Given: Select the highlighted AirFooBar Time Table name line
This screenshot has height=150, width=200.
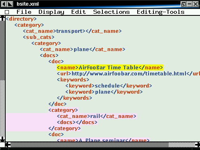Looking at the screenshot, I should pyautogui.click(x=110, y=67).
